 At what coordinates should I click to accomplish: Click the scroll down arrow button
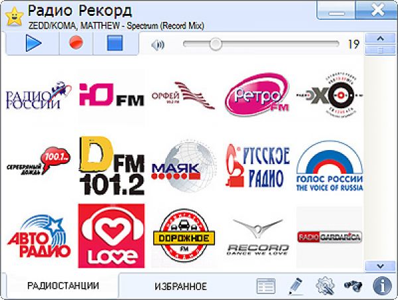point(380,266)
